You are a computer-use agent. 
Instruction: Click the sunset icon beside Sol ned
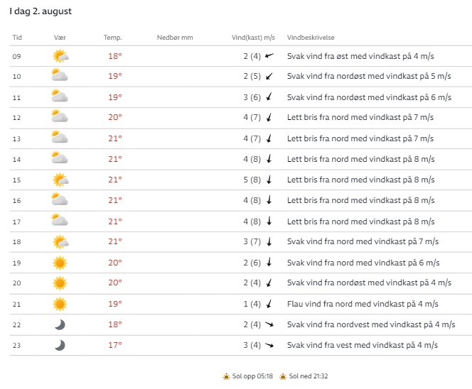click(283, 376)
